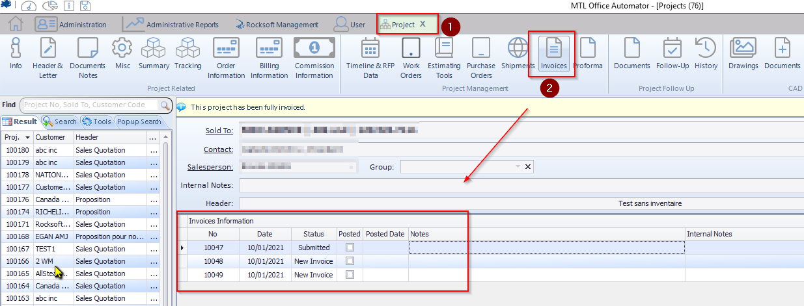Select project 100168 EGAN AMJ
Screen dimensions: 804x306
pyautogui.click(x=81, y=236)
